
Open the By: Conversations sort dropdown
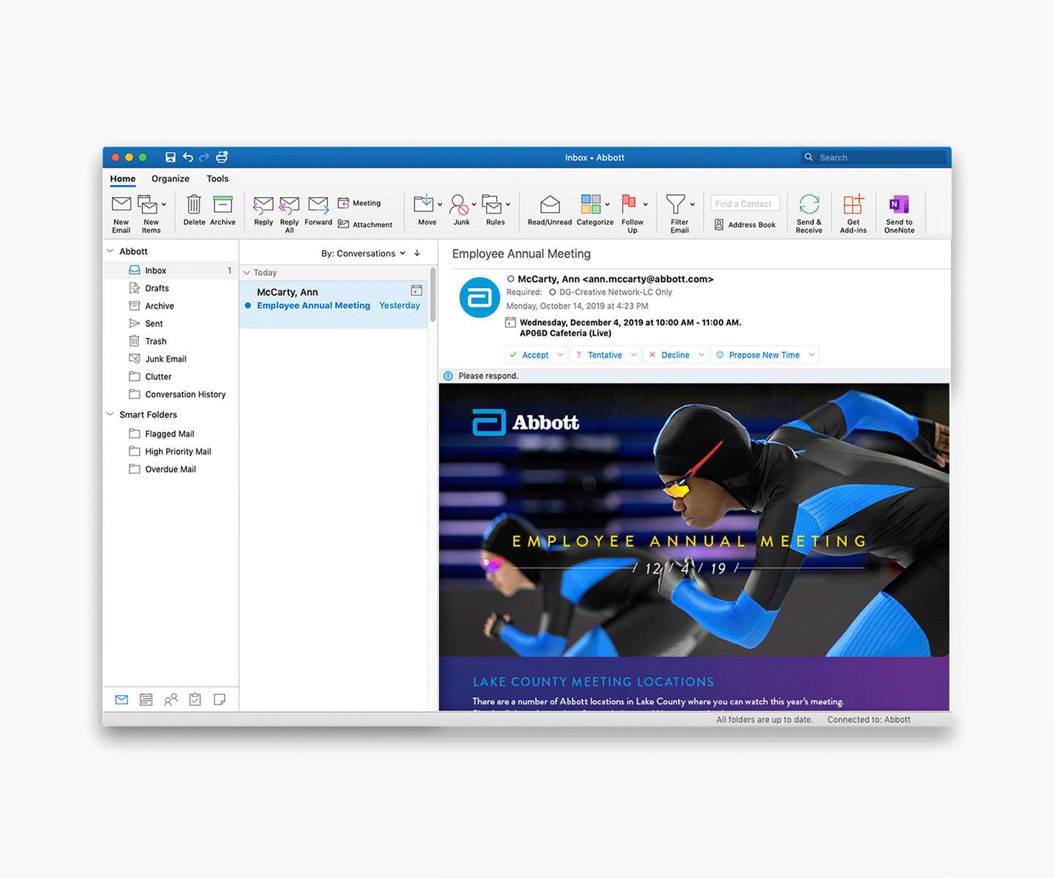click(x=363, y=253)
